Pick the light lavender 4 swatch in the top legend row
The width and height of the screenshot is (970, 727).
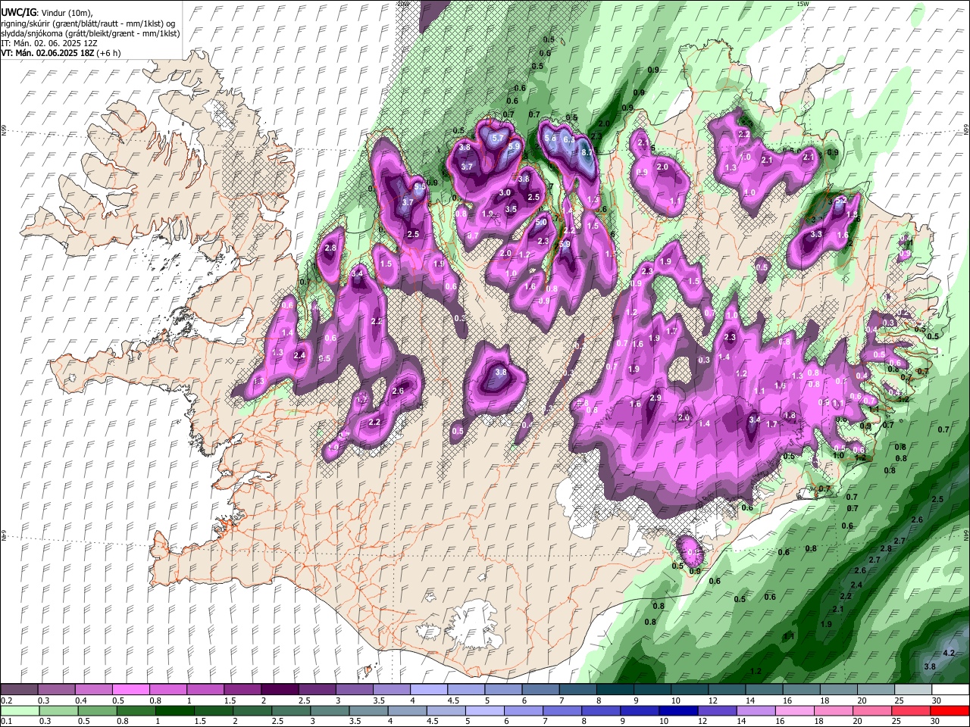[429, 690]
